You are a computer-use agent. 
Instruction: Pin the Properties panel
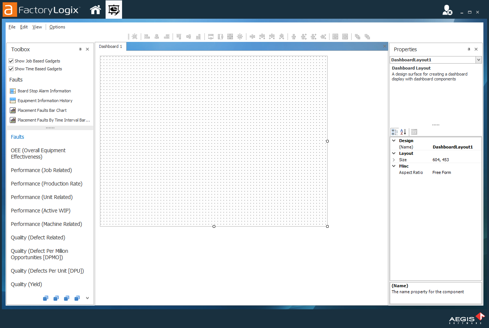pos(468,49)
